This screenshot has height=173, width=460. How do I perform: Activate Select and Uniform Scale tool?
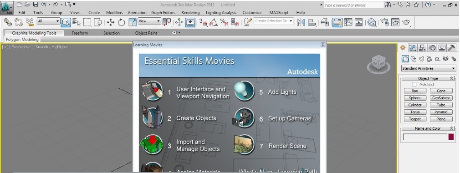pyautogui.click(x=133, y=22)
